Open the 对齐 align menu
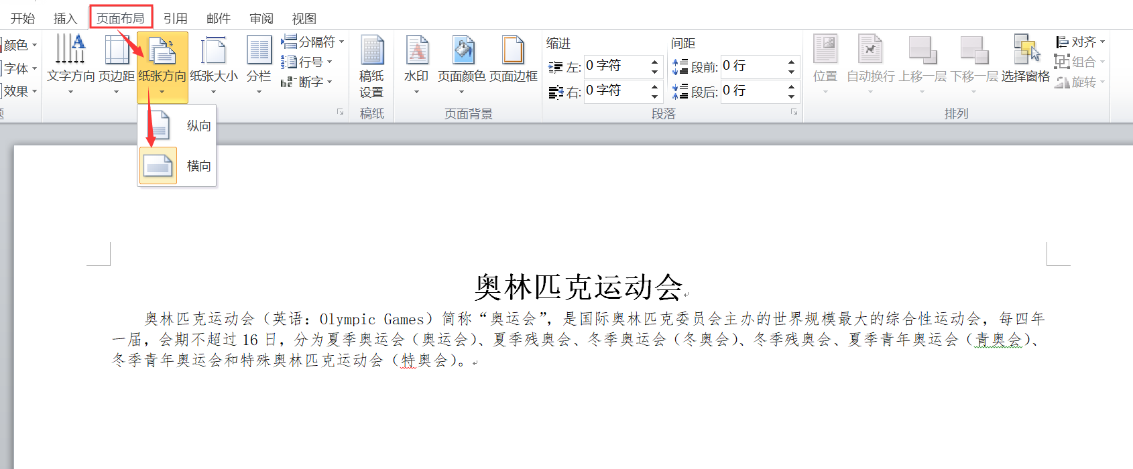The image size is (1133, 469). [x=1080, y=42]
